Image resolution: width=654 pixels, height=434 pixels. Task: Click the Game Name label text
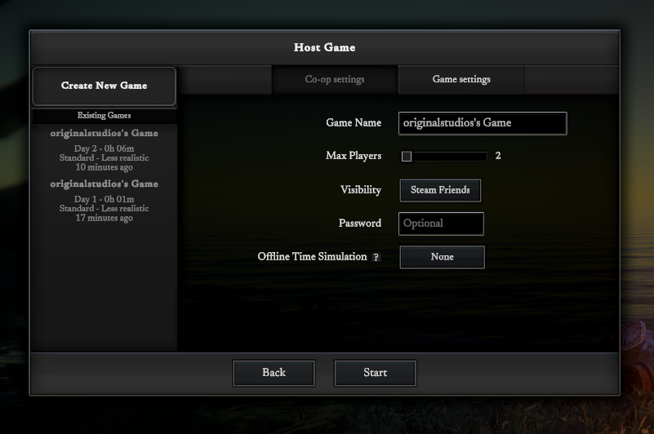pos(354,123)
